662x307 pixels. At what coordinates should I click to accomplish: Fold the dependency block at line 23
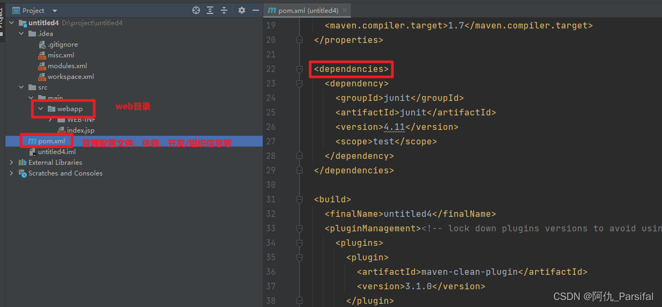click(300, 83)
